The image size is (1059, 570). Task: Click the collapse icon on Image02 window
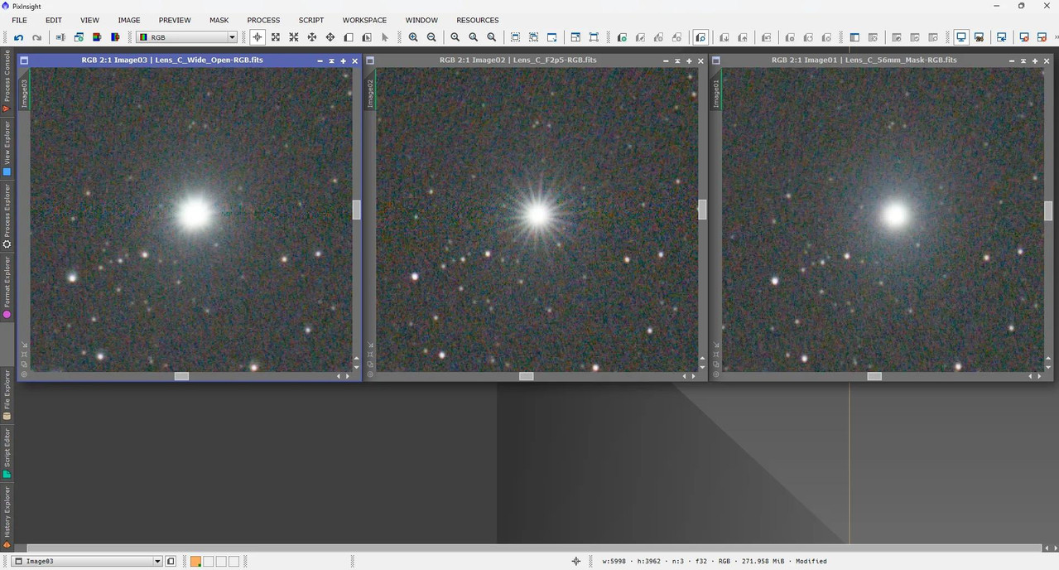point(677,60)
